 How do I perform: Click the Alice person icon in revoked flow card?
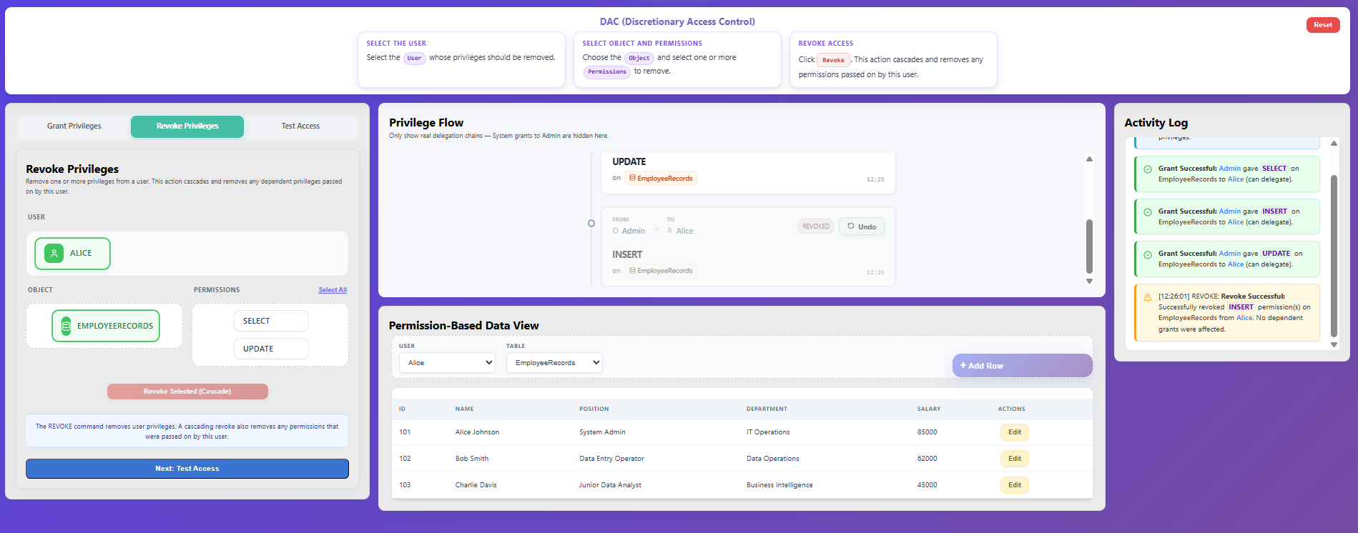pyautogui.click(x=670, y=231)
